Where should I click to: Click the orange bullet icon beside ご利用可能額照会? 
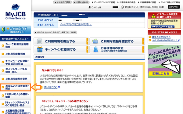tap(3, 54)
